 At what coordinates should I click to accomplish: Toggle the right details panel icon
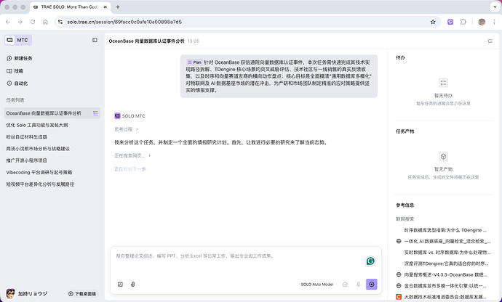click(490, 41)
